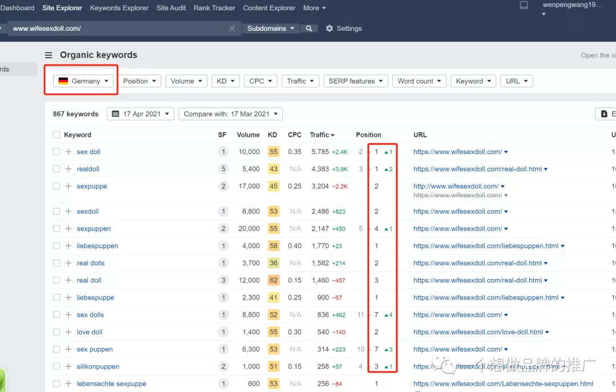This screenshot has width=616, height=392.
Task: Click the plus icon for liebespuppe
Action: tap(68, 298)
